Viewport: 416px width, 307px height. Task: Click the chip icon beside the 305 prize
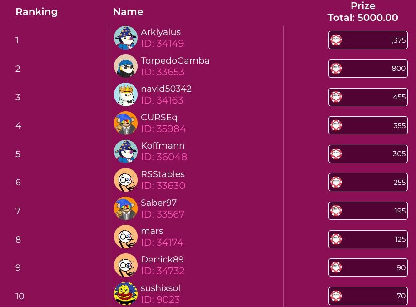tap(336, 153)
